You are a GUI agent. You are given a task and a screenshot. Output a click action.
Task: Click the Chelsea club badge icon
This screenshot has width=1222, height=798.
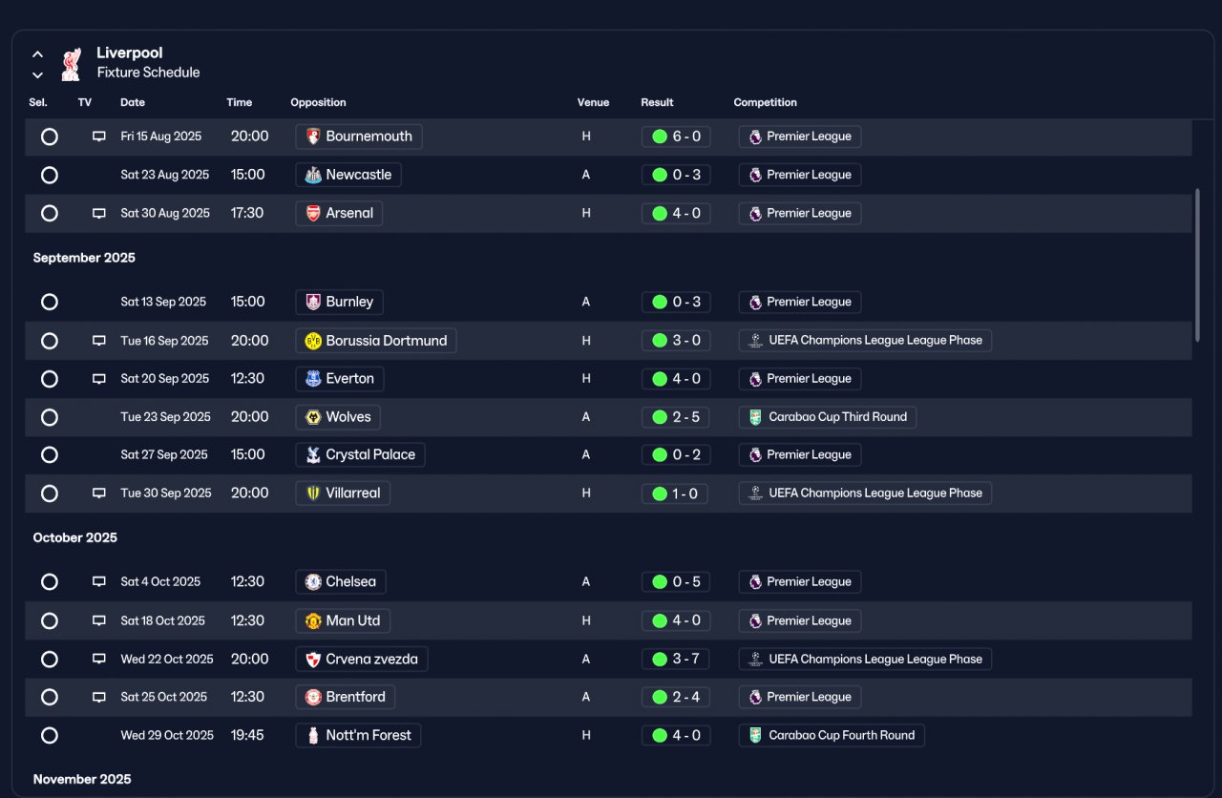[313, 582]
